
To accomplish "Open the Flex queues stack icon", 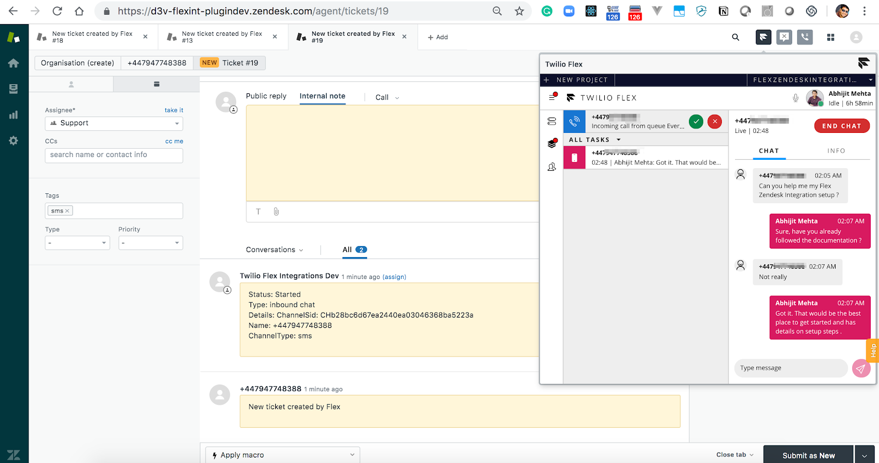I will [x=552, y=144].
